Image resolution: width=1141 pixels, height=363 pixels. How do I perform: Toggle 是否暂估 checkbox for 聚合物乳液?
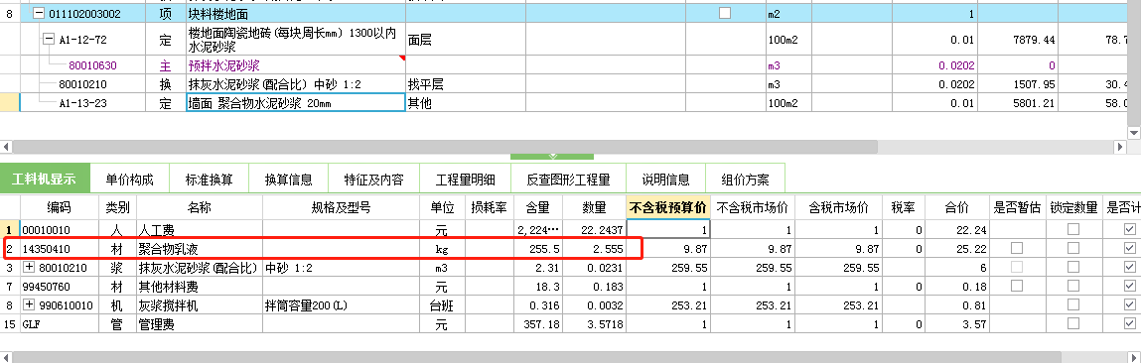1017,249
